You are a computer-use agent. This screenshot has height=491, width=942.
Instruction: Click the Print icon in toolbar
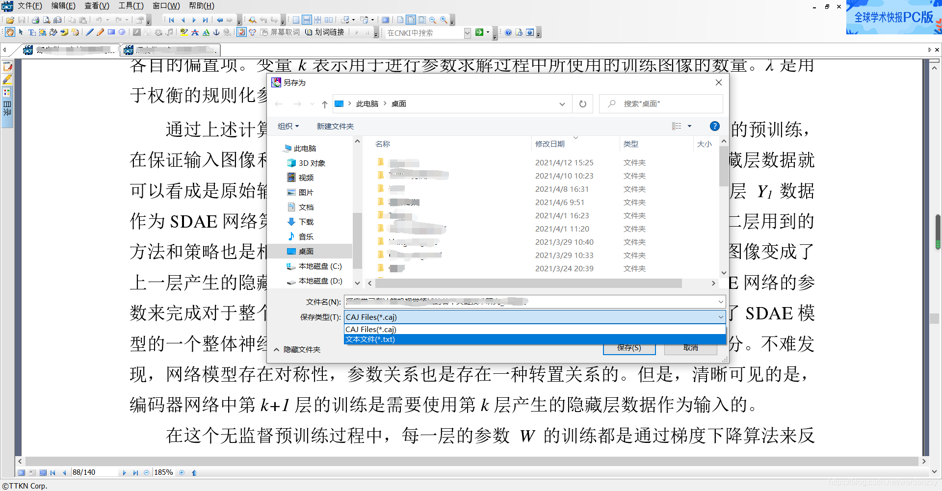pos(35,20)
